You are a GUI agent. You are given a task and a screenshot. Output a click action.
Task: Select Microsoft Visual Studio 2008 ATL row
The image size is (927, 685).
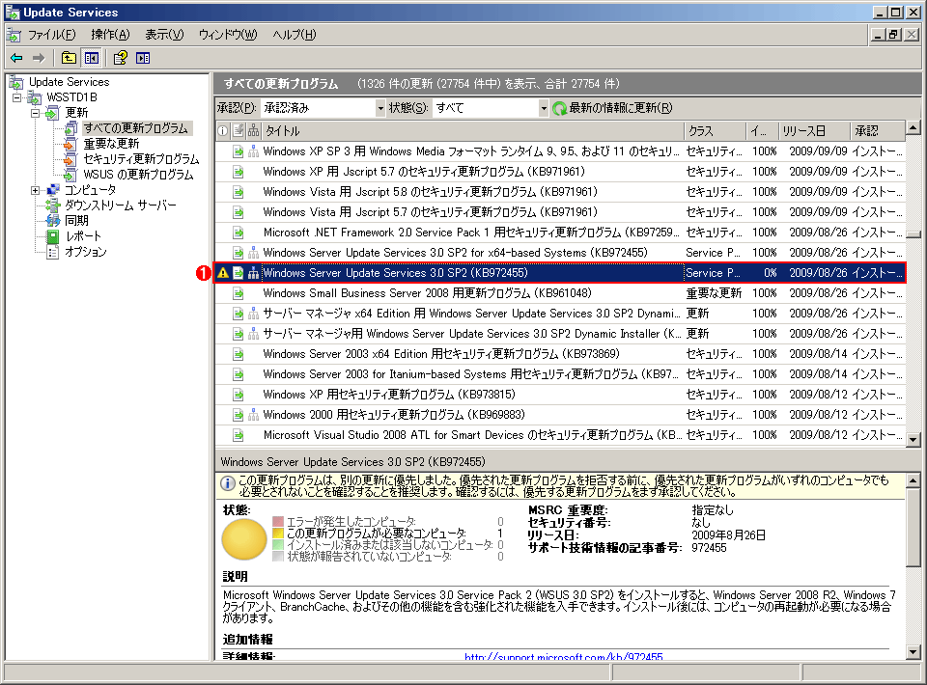560,435
